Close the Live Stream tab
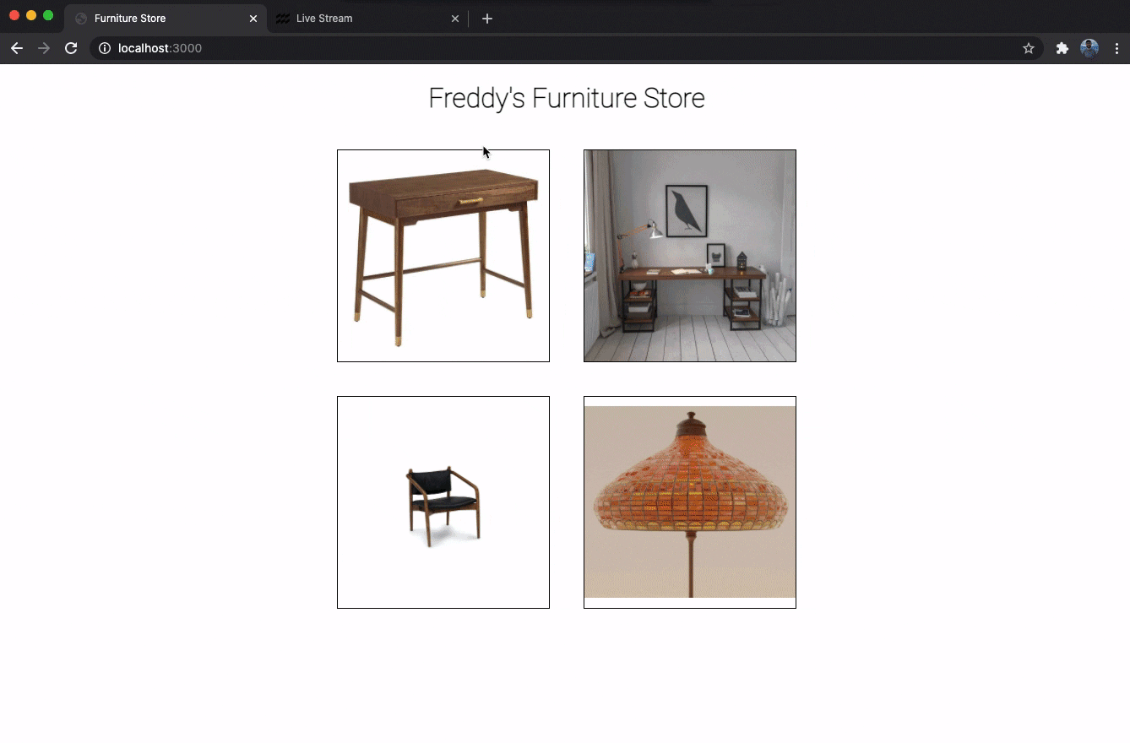 pos(455,19)
